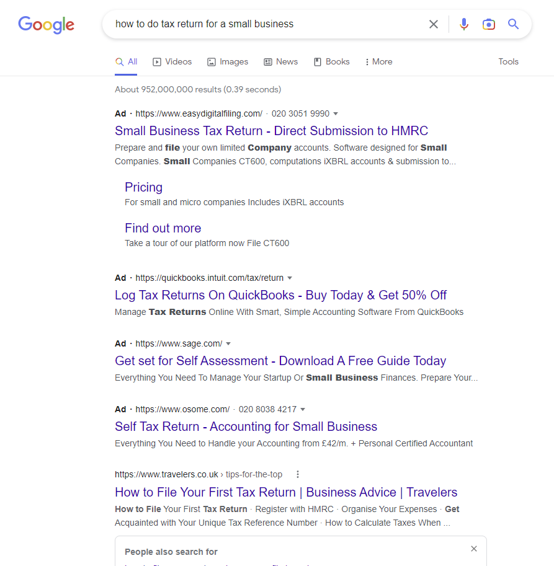Select the play icon on the Videos tab

[x=156, y=61]
